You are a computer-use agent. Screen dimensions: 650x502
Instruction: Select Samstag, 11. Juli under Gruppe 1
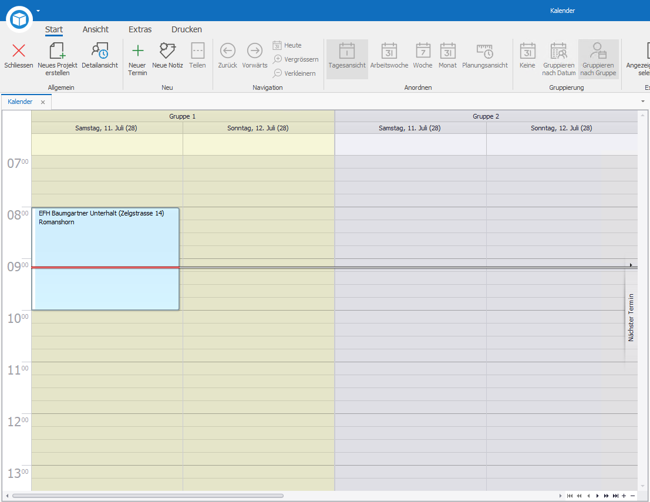(x=106, y=128)
